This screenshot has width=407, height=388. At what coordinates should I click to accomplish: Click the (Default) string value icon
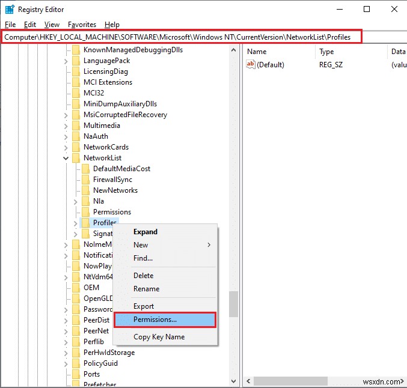[251, 64]
